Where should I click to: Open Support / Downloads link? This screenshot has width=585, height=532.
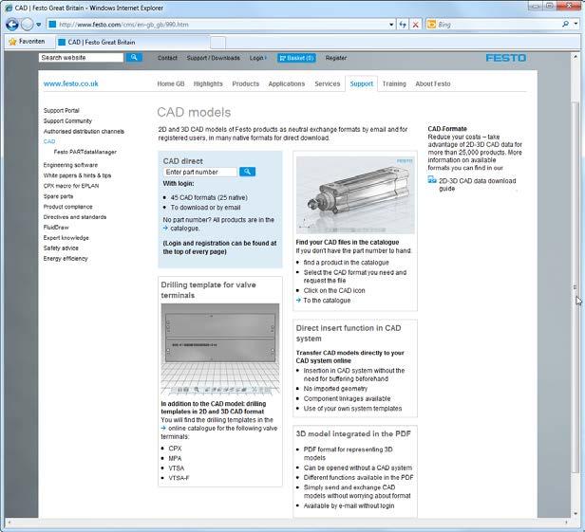tap(214, 58)
